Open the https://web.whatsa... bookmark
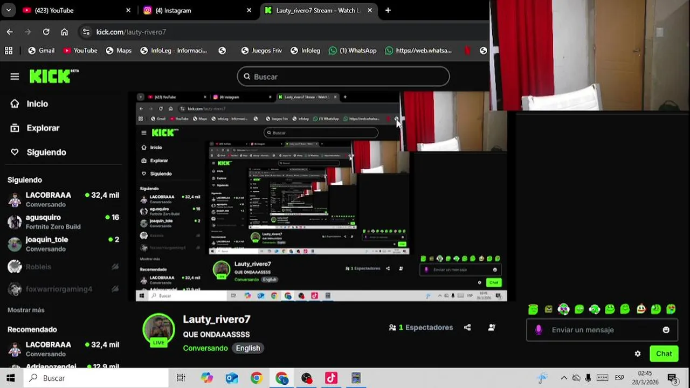Screen dimensions: 690x388 418,51
